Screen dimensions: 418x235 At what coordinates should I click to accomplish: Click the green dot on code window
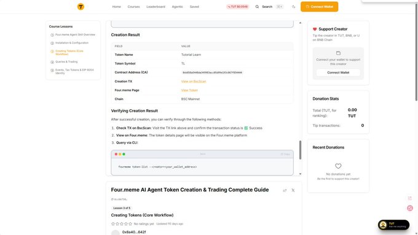[124, 154]
